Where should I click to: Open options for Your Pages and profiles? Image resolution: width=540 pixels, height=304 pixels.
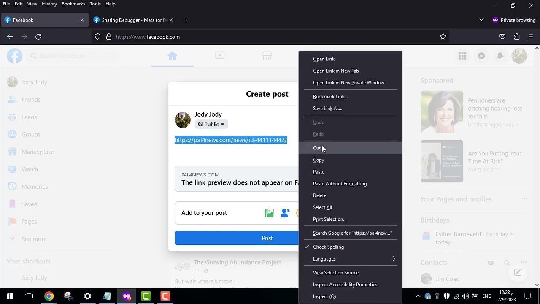coord(524,199)
